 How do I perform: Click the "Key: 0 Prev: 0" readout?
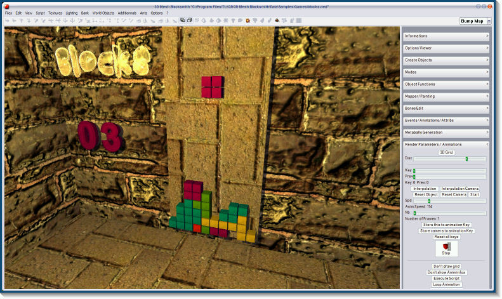[x=417, y=183]
